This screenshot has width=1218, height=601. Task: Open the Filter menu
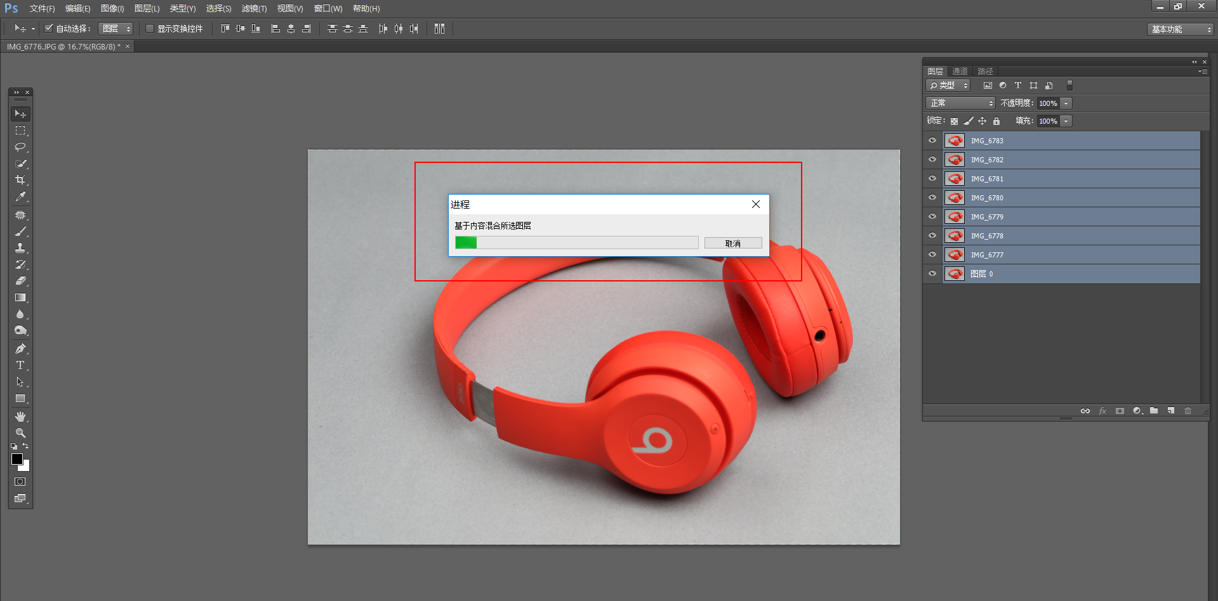pos(254,9)
